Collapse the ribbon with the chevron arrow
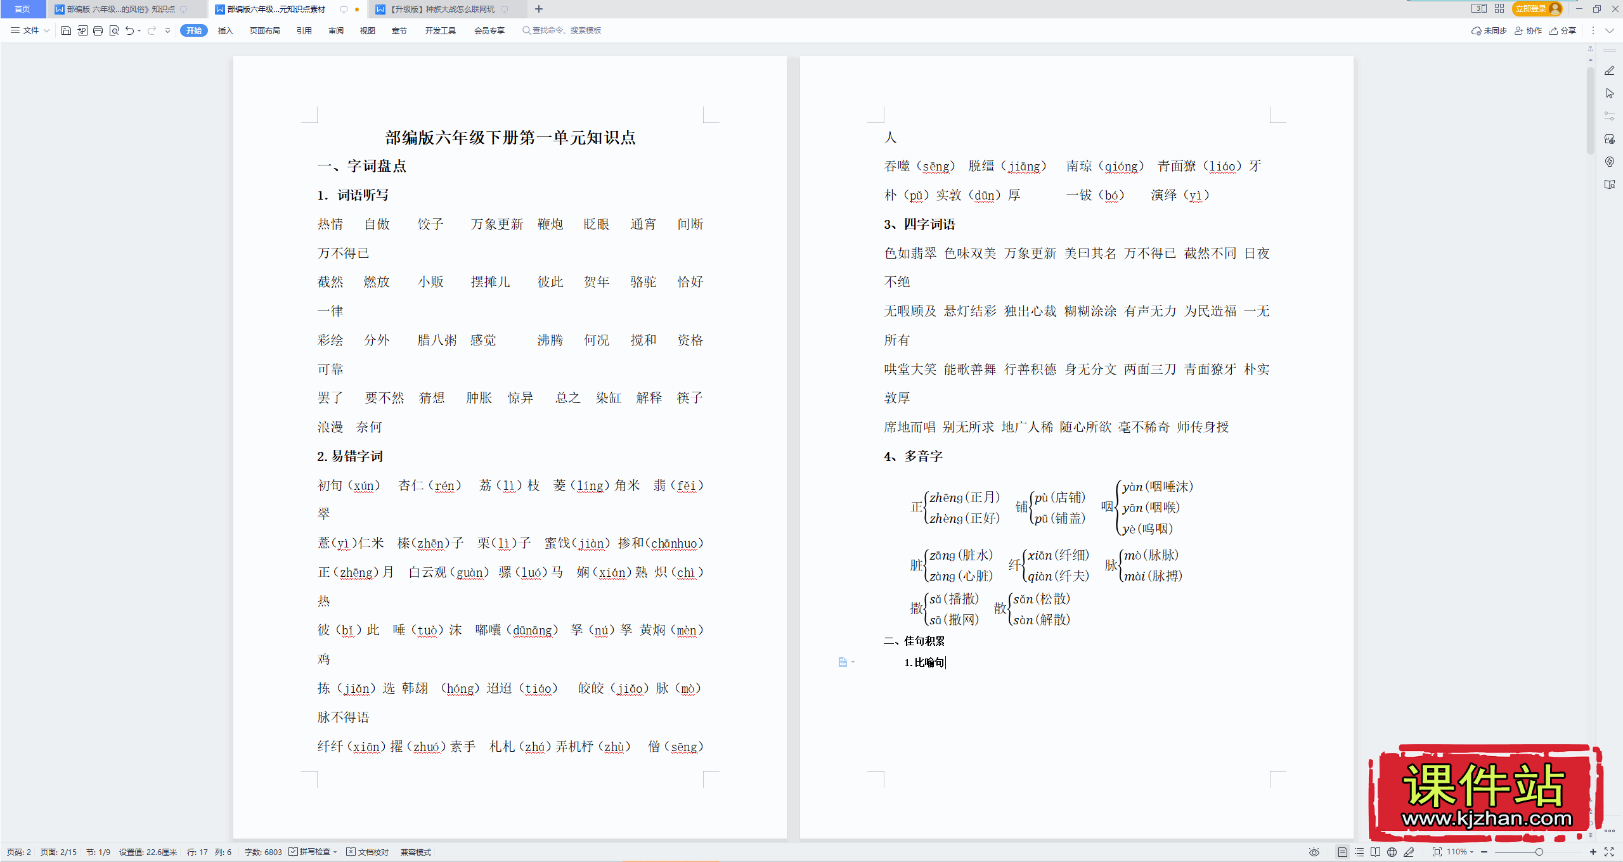1623x862 pixels. point(1609,30)
